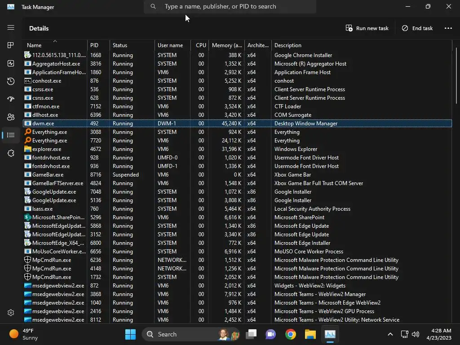The height and width of the screenshot is (345, 460).
Task: Click the UMFD-0 user name cell
Action: (x=168, y=158)
